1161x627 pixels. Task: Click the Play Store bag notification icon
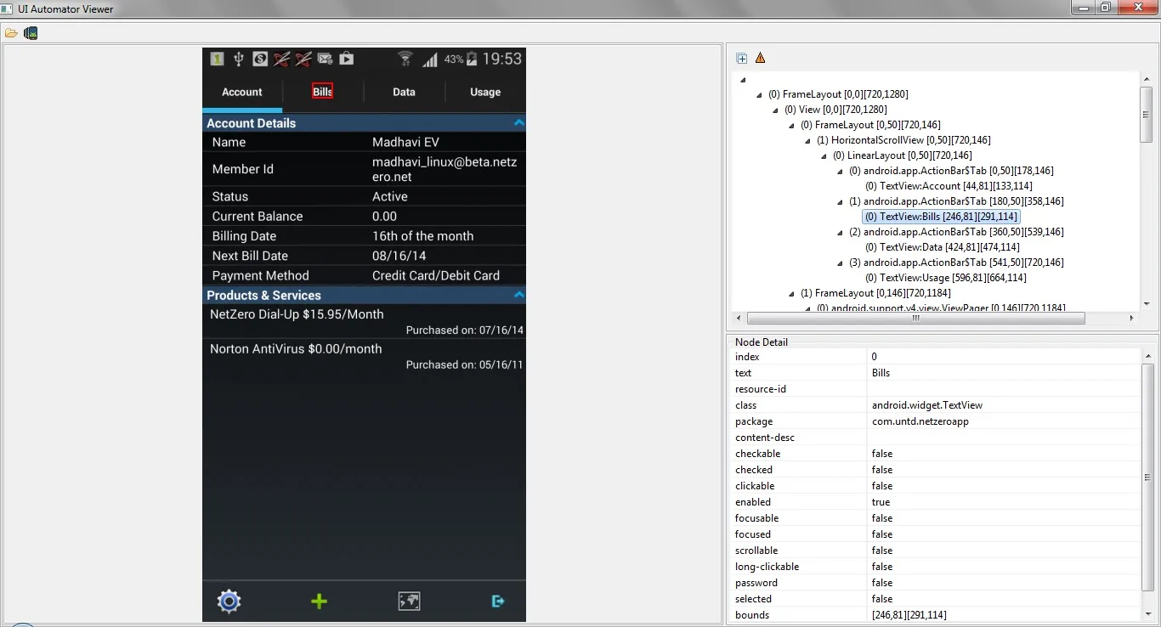pyautogui.click(x=346, y=59)
